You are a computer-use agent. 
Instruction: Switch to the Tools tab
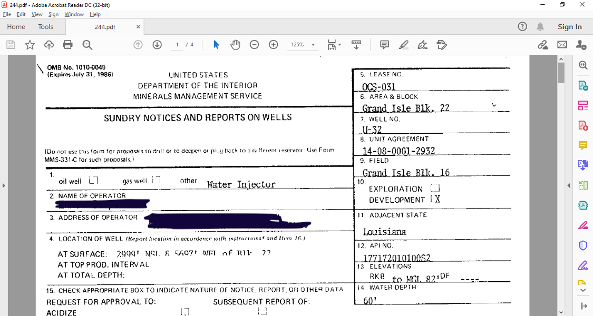[45, 26]
